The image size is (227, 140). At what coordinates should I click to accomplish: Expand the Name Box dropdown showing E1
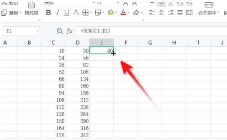coord(38,31)
